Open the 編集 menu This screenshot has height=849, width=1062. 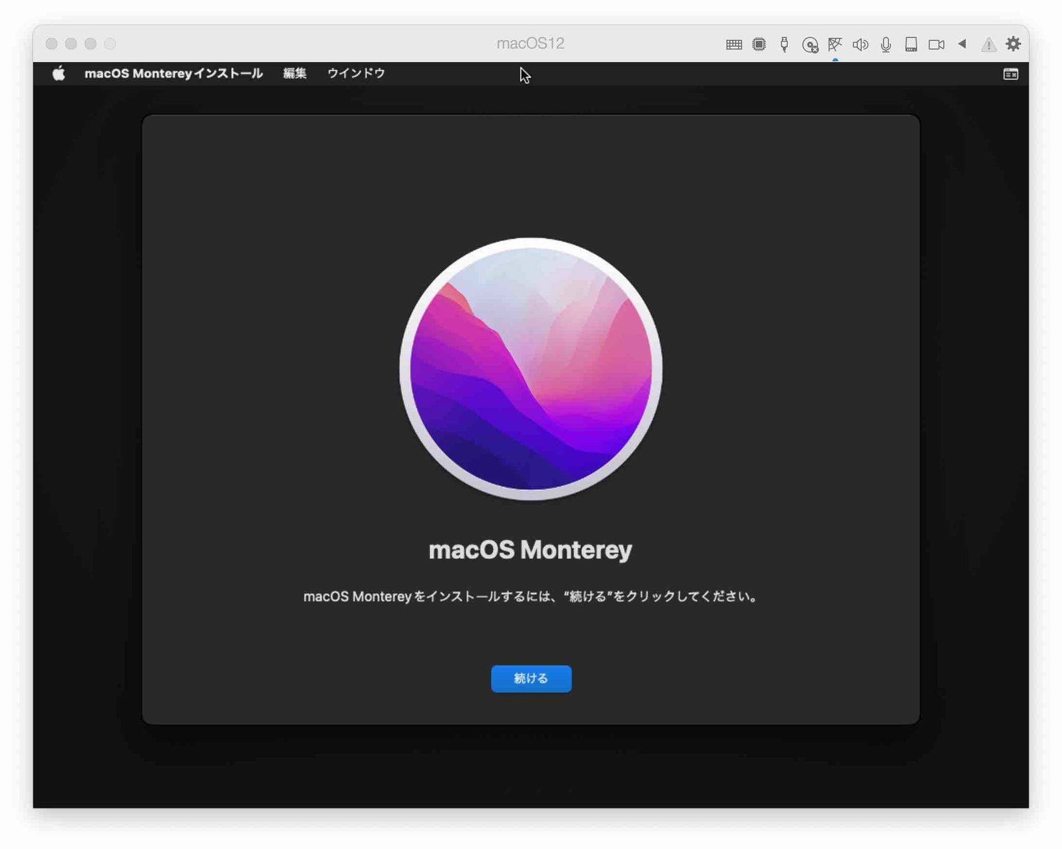(x=294, y=73)
